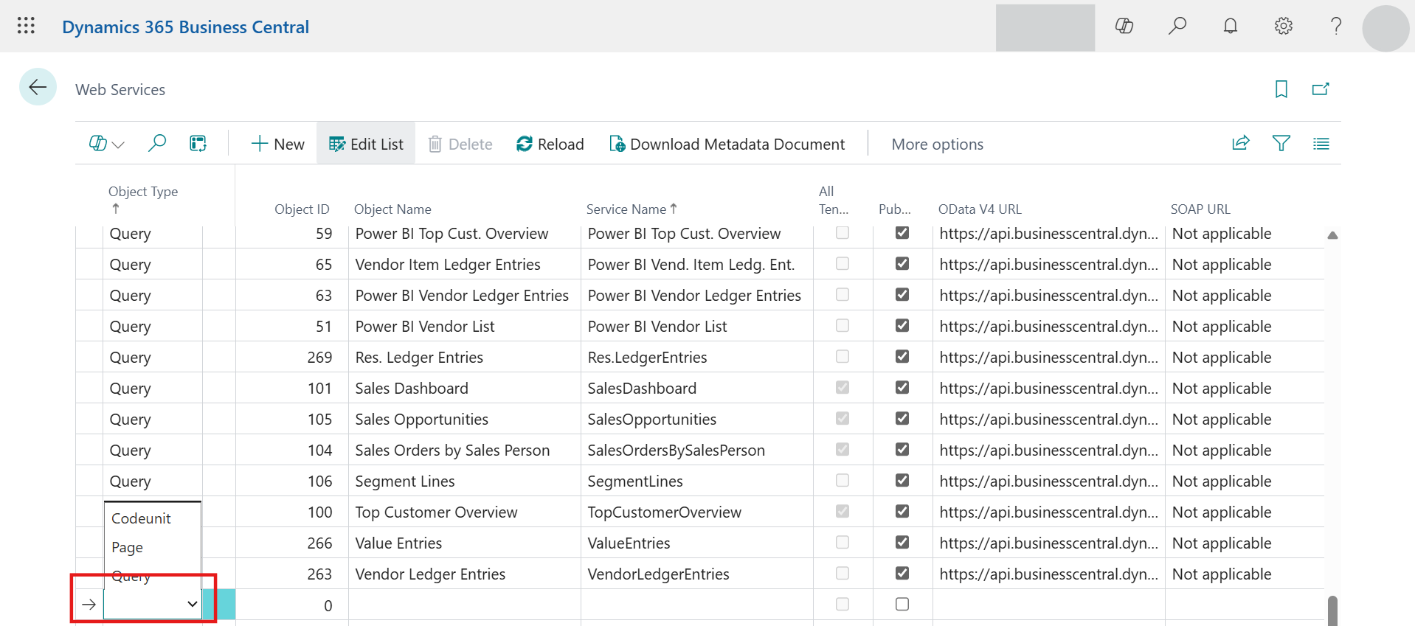Open the notifications bell

[1230, 26]
